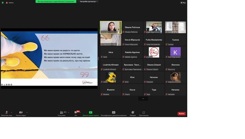Start camera with Начать видео icon

[x=21, y=113]
